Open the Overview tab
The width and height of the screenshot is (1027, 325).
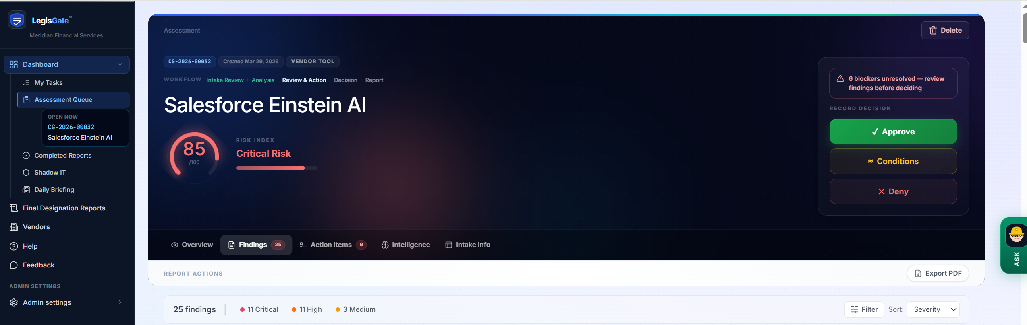tap(192, 245)
